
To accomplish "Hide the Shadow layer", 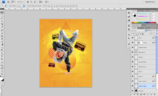I will 133,57.
